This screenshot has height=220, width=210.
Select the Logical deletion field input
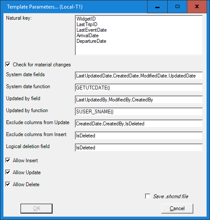coord(139,148)
